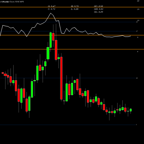Click the 'OH: 3.31' value
Image resolution: width=144 pixels, height=144 pixels.
point(98,9)
